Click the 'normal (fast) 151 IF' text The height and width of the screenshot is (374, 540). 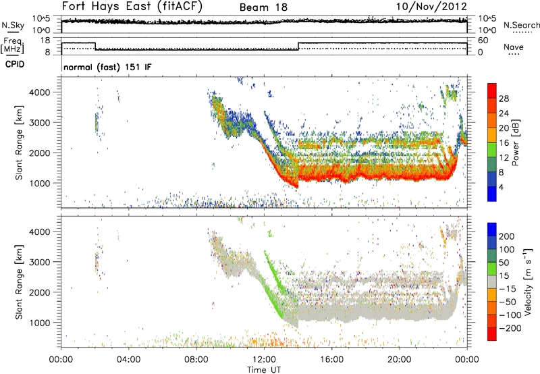coord(107,67)
